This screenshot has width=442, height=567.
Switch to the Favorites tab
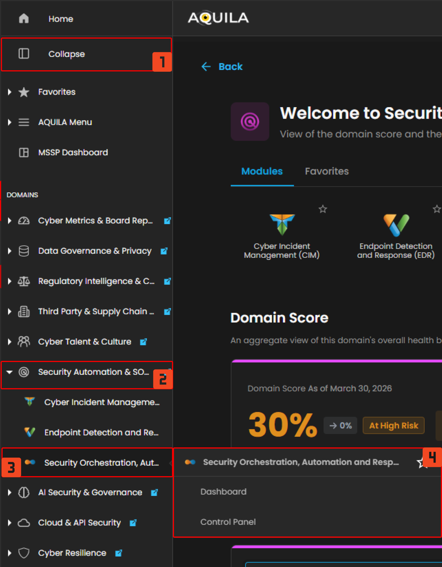[327, 171]
